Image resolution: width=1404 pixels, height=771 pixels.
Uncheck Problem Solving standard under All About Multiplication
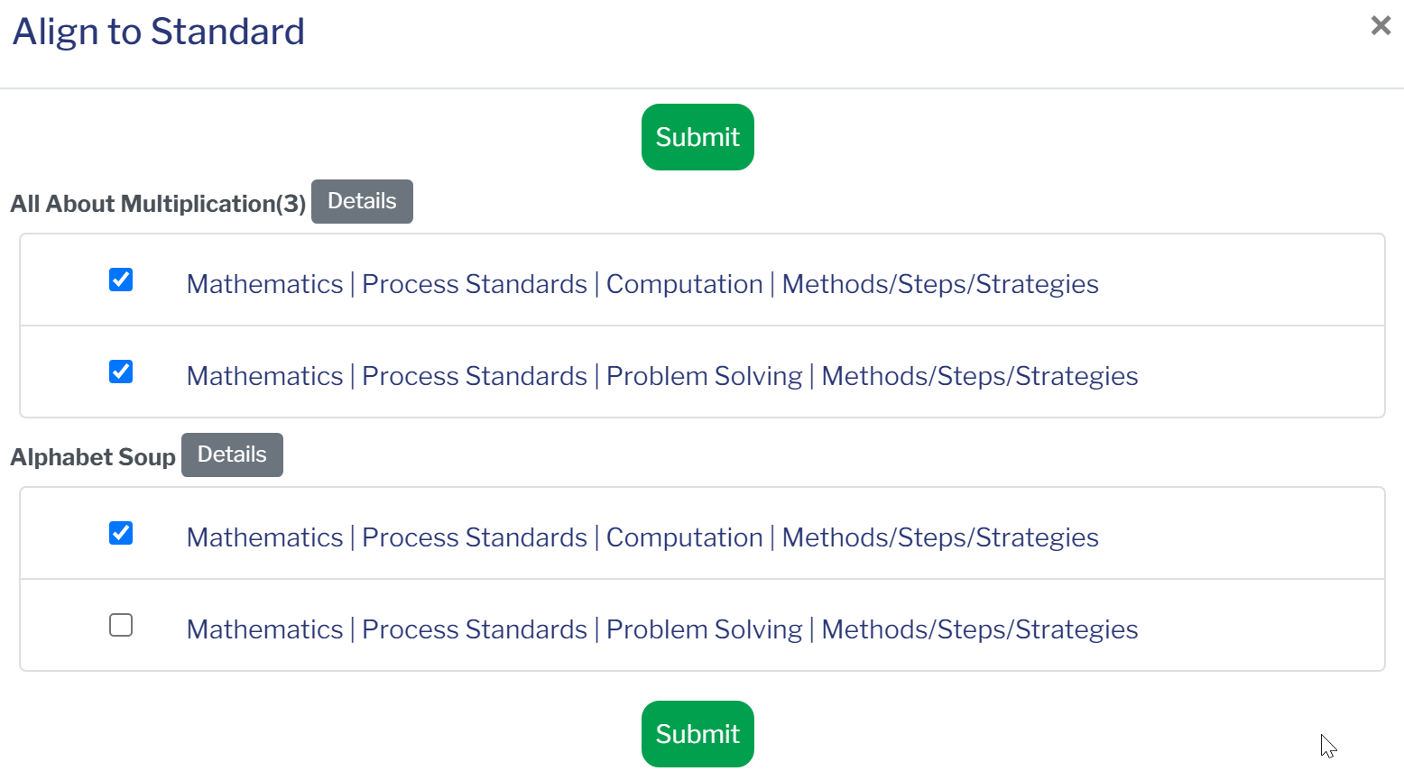pos(121,372)
